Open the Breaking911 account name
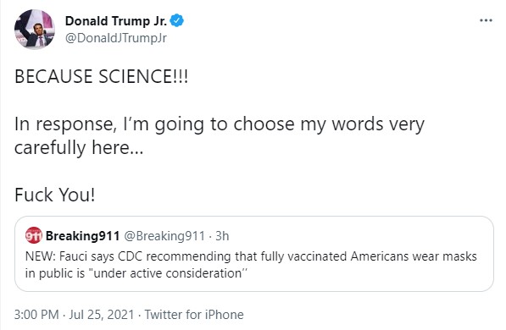Image resolution: width=506 pixels, height=330 pixels. (82, 236)
